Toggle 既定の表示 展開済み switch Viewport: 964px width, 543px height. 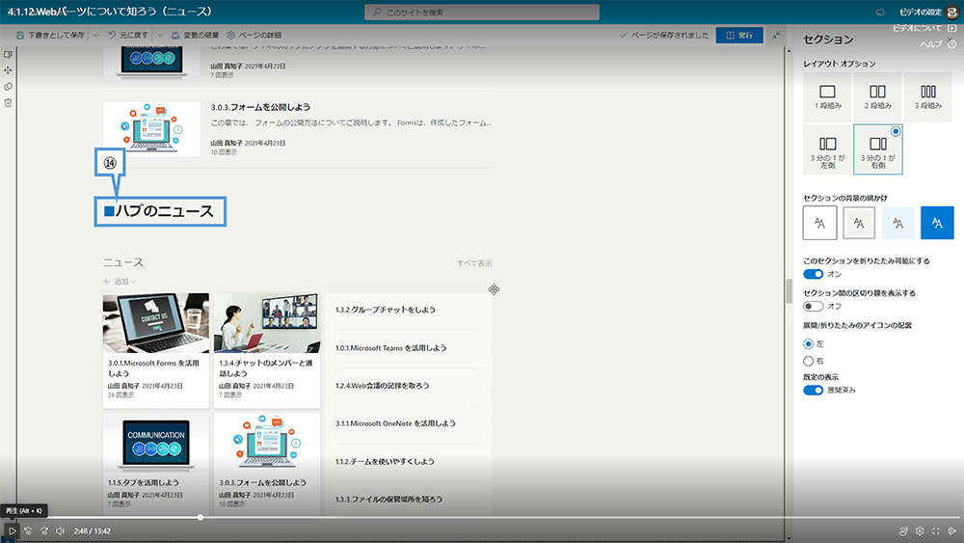[814, 391]
